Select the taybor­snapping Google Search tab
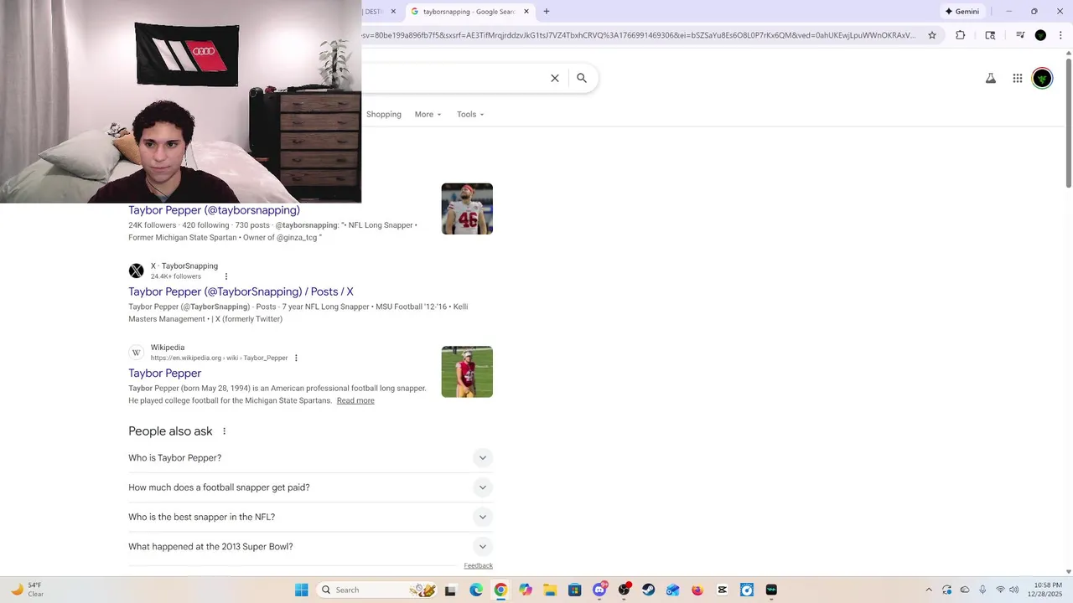Viewport: 1073px width, 603px height. click(469, 12)
